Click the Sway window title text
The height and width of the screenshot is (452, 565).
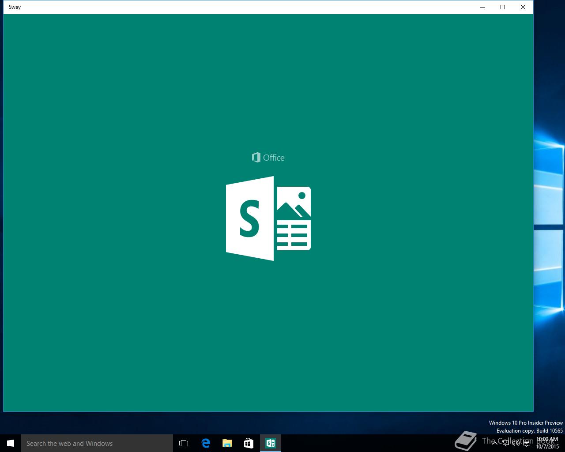coord(15,7)
